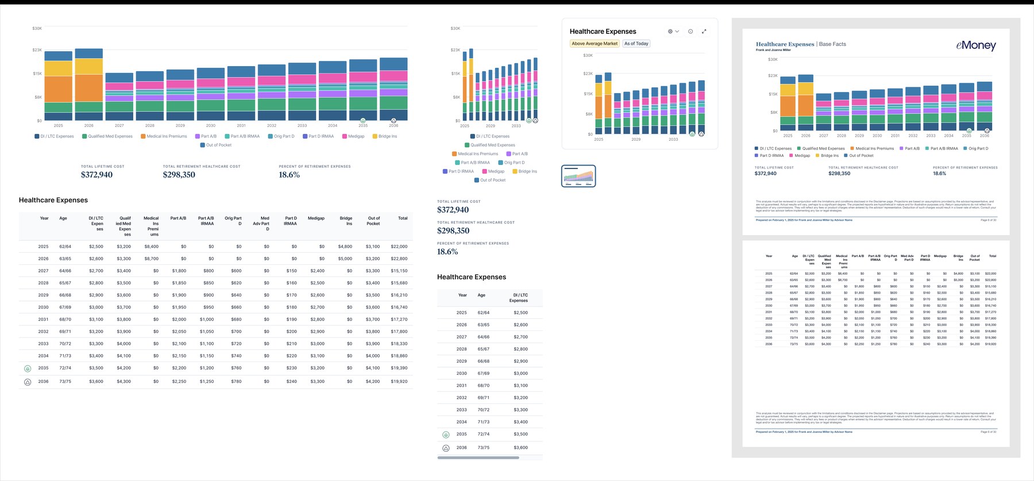Click the Medigap column header in wide table
Screen dimensions: 1034x481
(x=316, y=218)
